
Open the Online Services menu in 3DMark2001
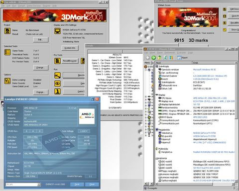pos(34,6)
